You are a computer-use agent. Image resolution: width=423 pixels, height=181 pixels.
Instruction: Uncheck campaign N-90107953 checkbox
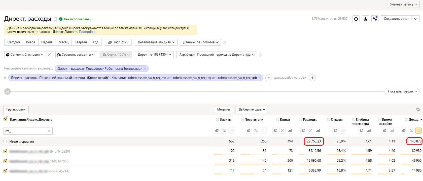click(x=5, y=161)
